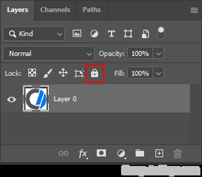Lock image pixels with brush icon

48,73
